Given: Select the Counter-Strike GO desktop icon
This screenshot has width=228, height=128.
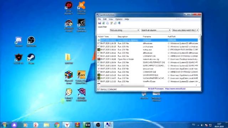Looking at the screenshot, I should coord(82,78).
